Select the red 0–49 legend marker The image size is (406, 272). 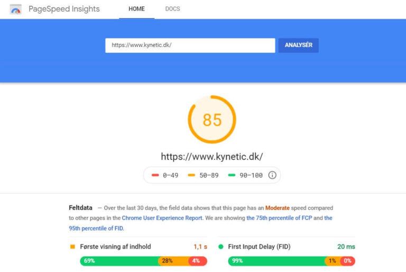155,175
